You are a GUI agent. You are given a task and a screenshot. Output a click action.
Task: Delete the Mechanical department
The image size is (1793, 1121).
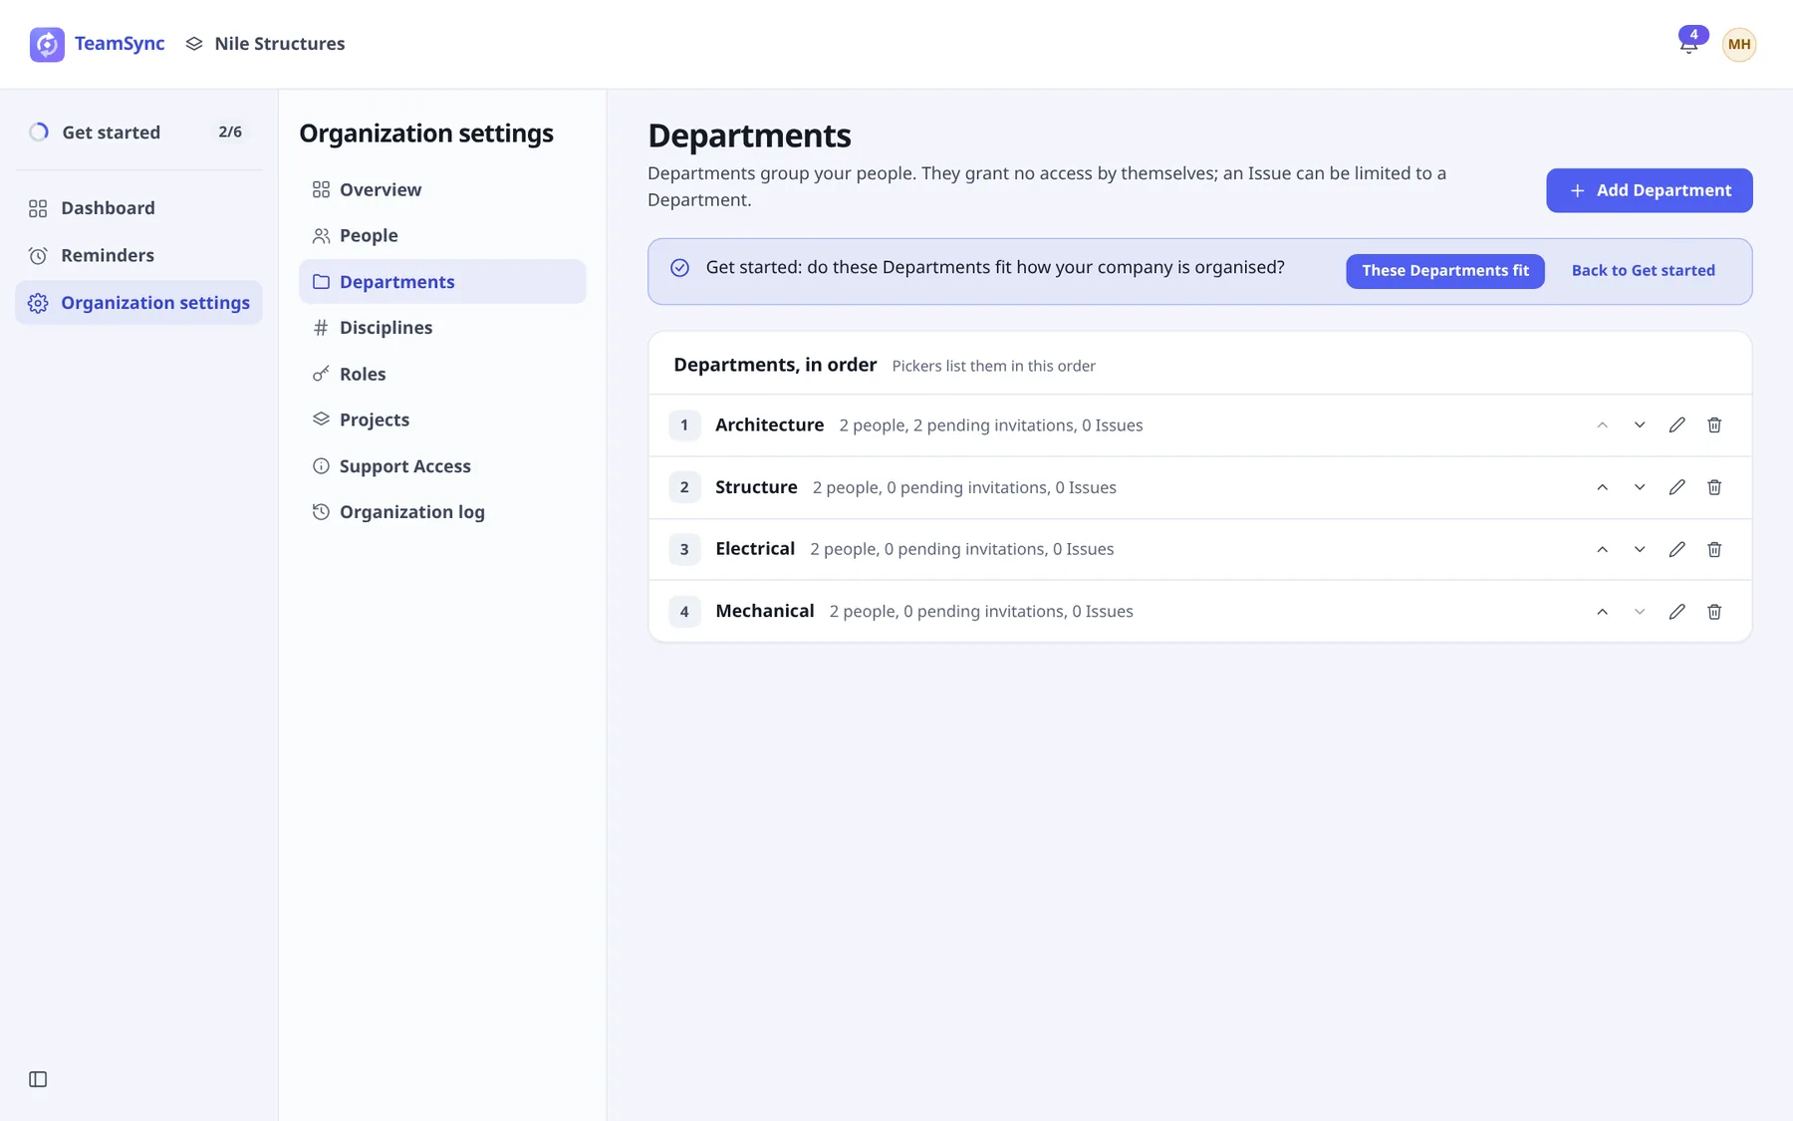pyautogui.click(x=1714, y=612)
